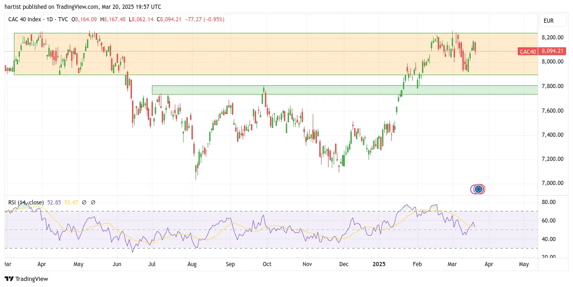Select the orange resistance zone rectangle
The width and height of the screenshot is (573, 287).
click(x=276, y=54)
